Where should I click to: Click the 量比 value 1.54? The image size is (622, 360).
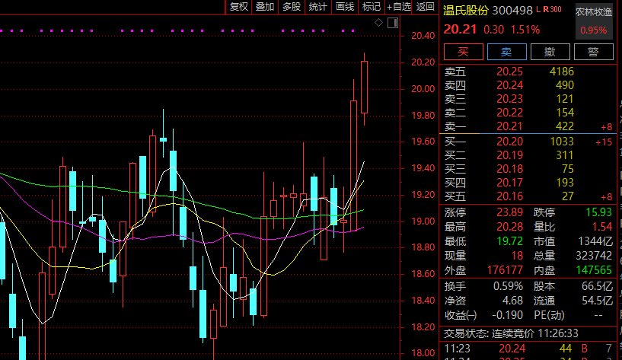tap(602, 227)
